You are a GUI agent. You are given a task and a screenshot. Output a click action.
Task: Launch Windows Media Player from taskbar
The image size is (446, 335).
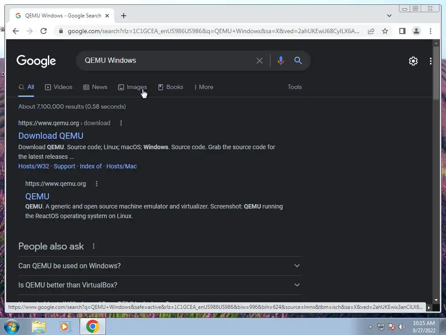(65, 327)
